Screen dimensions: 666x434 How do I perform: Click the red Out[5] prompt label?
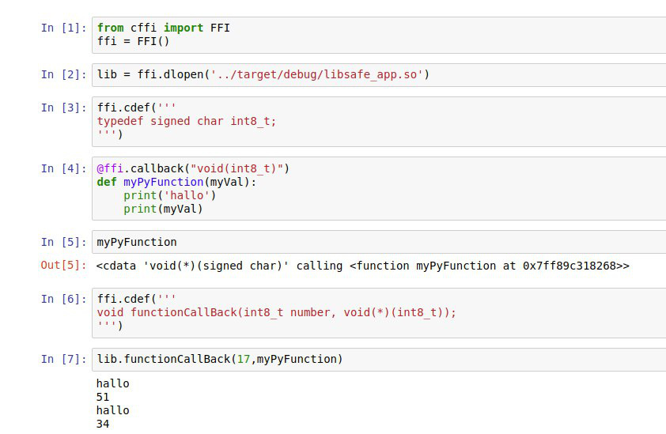click(x=63, y=266)
